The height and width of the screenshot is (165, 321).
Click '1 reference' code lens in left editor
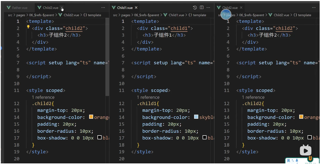[43, 97]
